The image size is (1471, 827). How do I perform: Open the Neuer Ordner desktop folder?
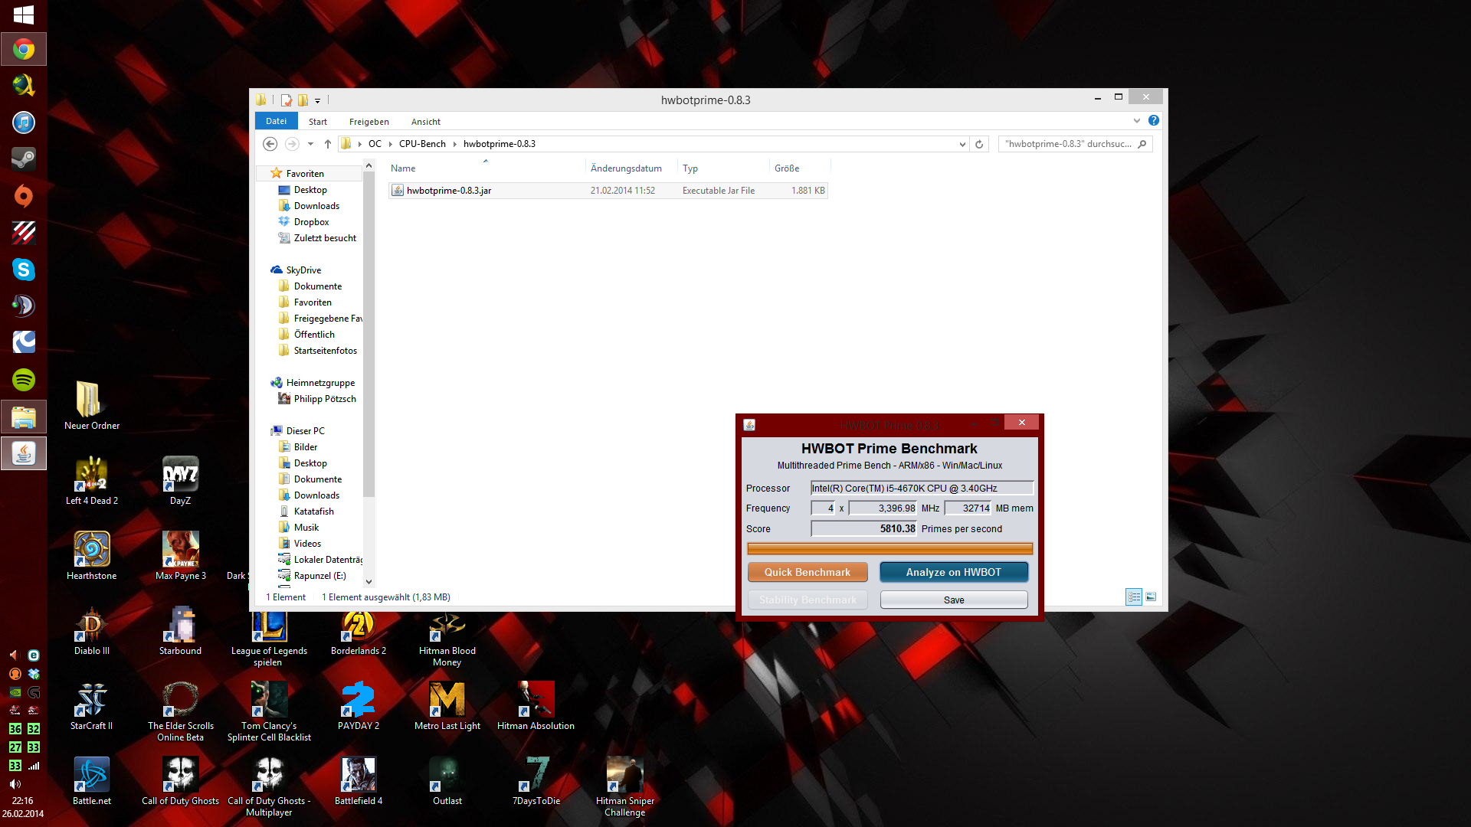(x=92, y=406)
